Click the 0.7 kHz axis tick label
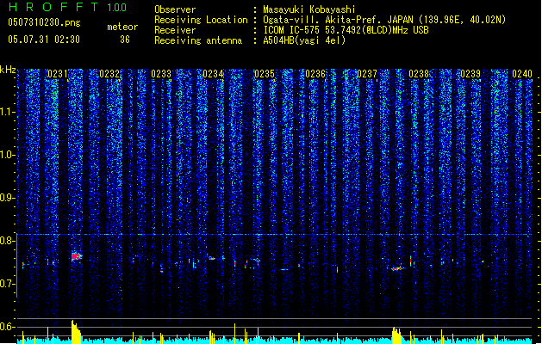This screenshot has height=344, width=542. pyautogui.click(x=7, y=284)
